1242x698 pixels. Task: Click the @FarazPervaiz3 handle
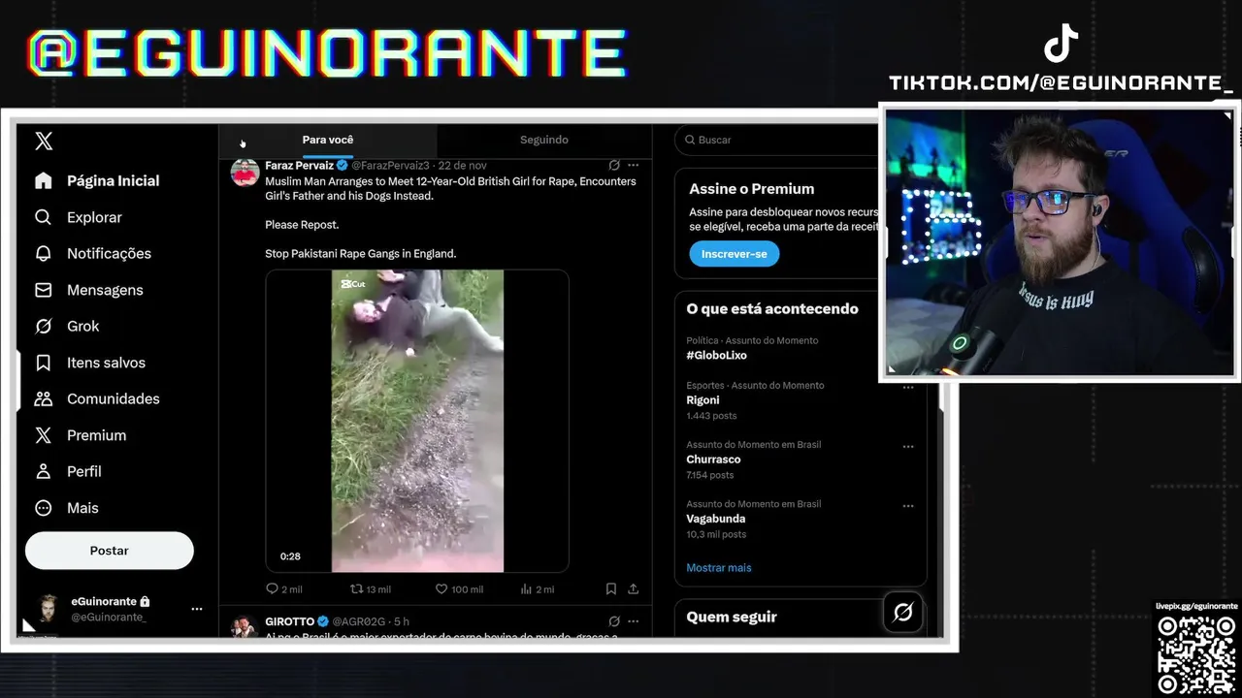pos(390,166)
